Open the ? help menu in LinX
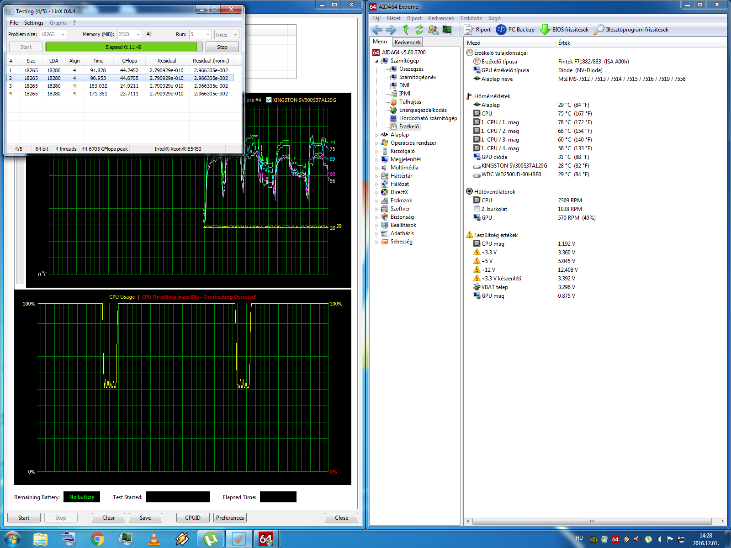This screenshot has height=548, width=731. pos(74,23)
